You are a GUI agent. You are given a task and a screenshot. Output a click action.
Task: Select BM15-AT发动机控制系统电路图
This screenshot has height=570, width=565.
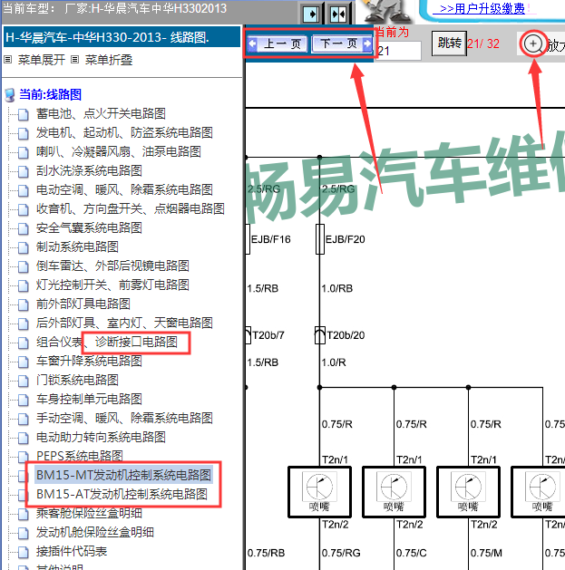pyautogui.click(x=122, y=494)
